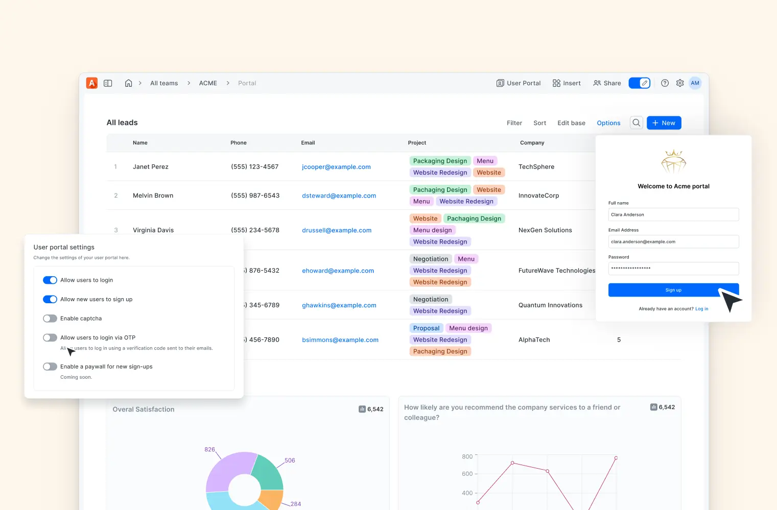
Task: Open bsimmons@example.com email link
Action: pos(340,340)
